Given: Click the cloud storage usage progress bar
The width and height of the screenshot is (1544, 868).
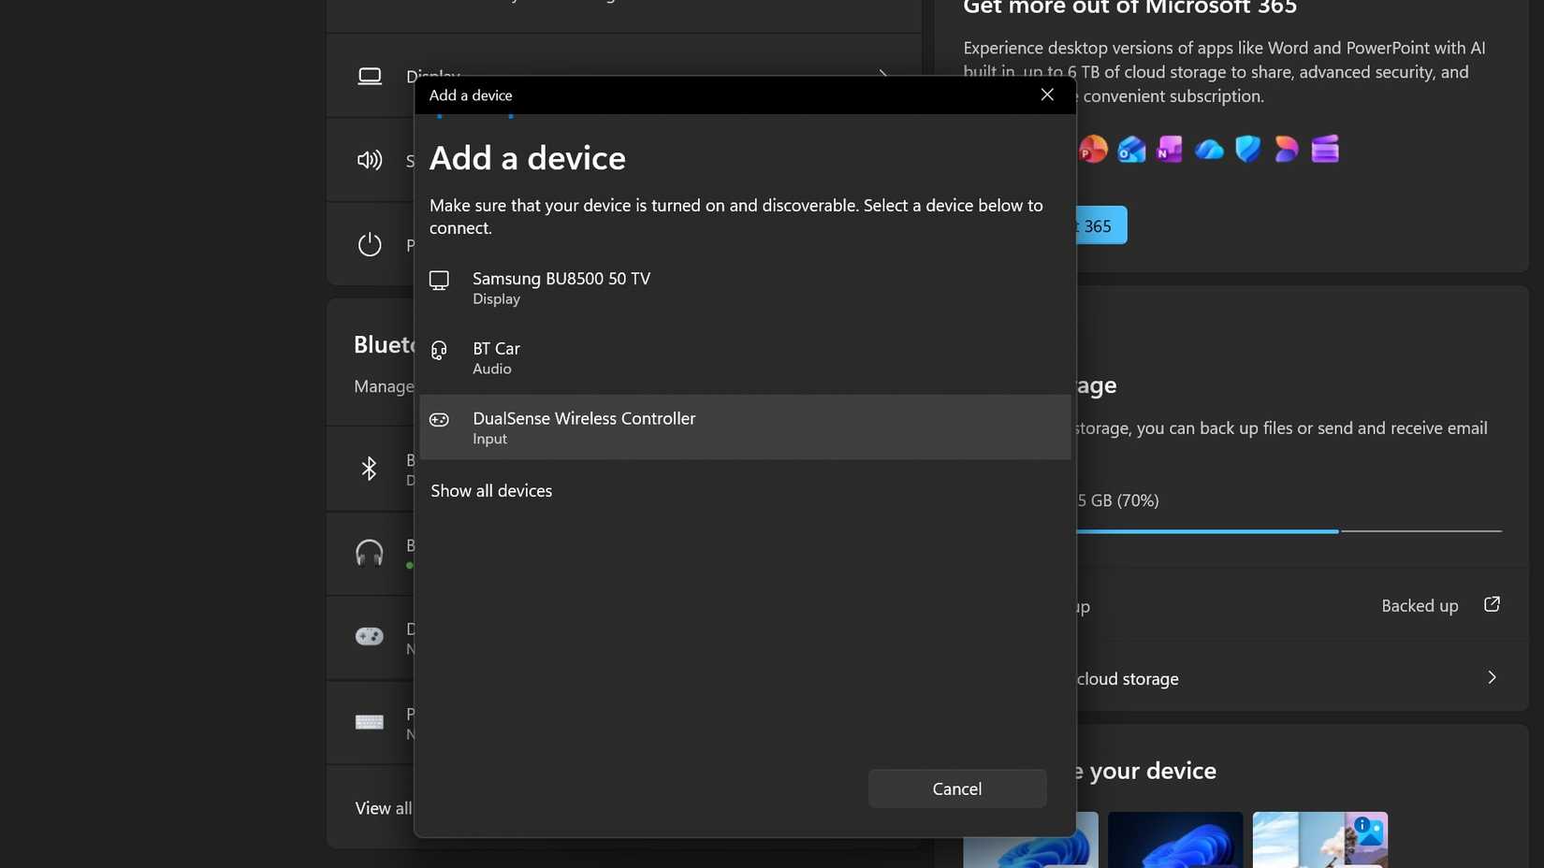Looking at the screenshot, I should [x=1289, y=531].
